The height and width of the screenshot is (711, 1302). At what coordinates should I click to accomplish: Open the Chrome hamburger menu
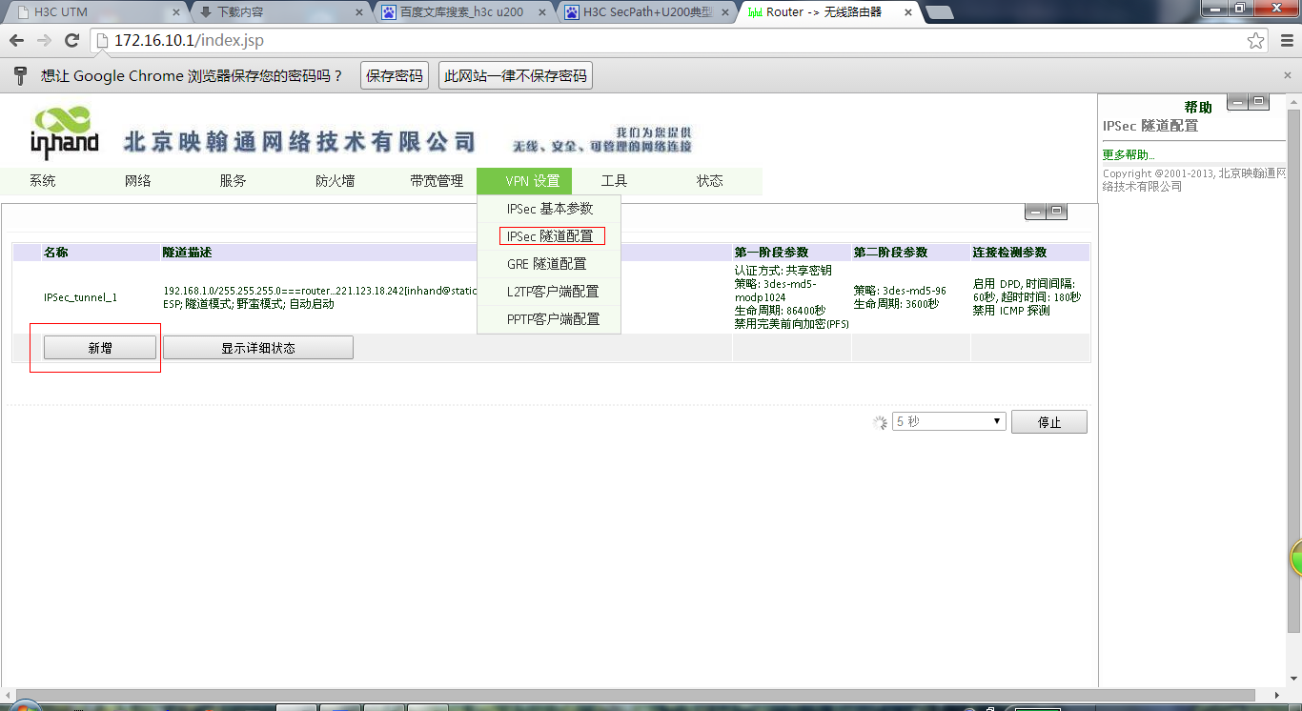point(1287,41)
